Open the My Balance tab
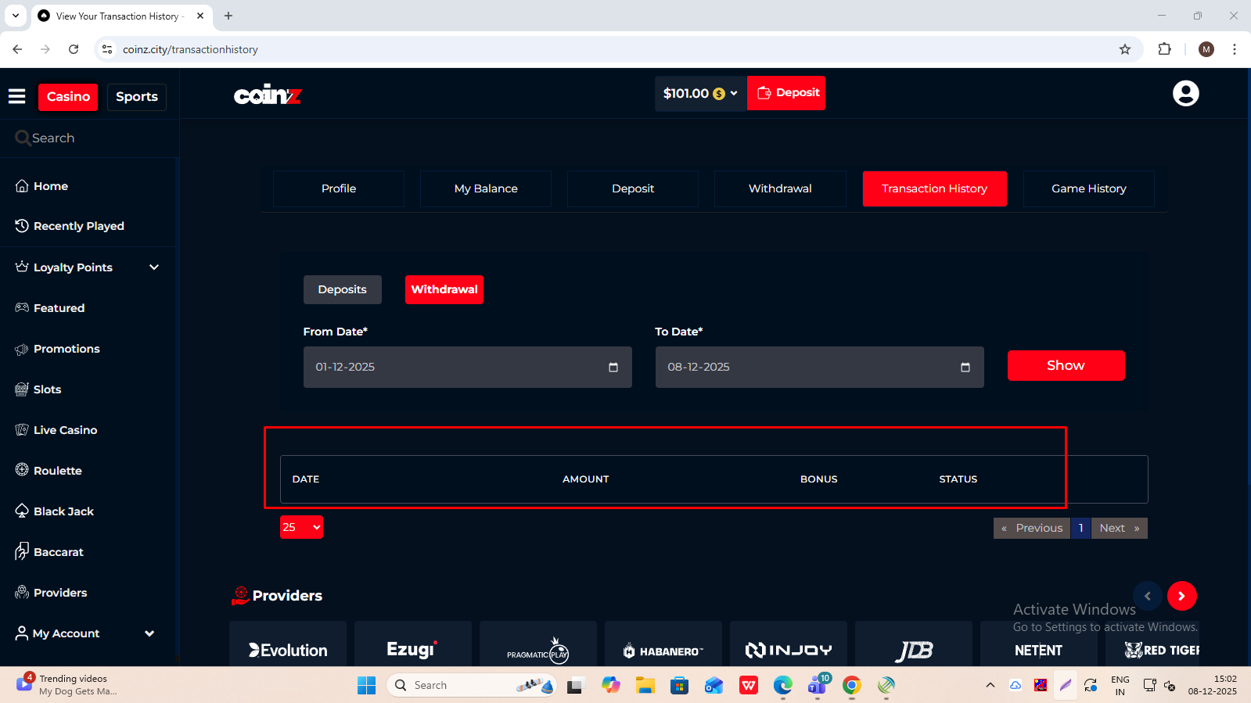Viewport: 1251px width, 703px height. (x=486, y=188)
